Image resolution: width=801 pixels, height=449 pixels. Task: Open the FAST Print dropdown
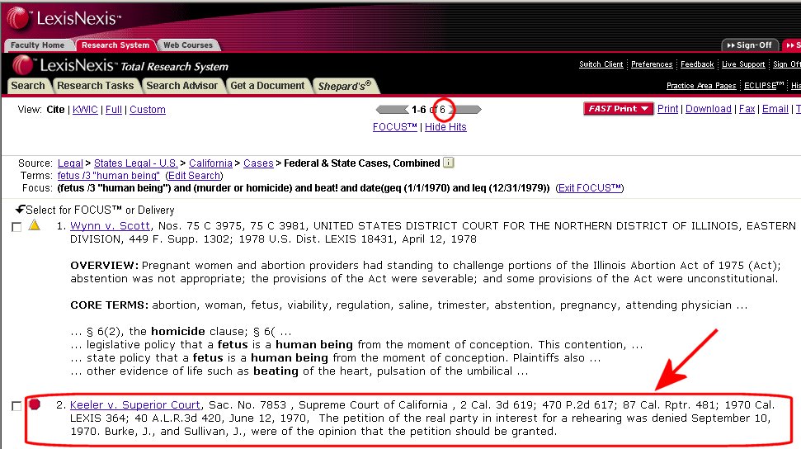[618, 108]
